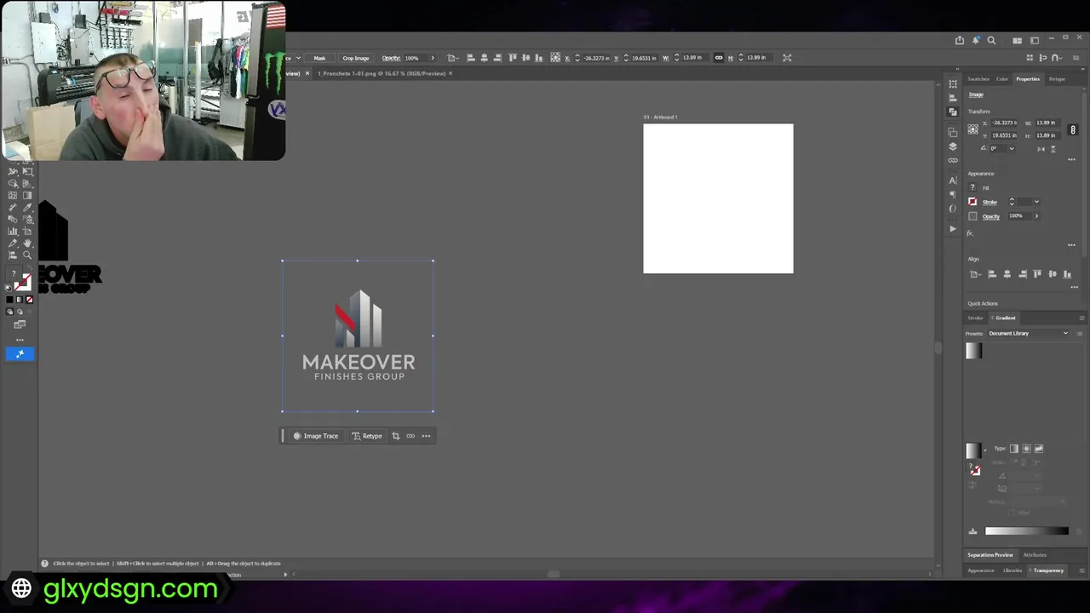
Task: Open the Appearance panel tab at bottom
Action: click(980, 570)
